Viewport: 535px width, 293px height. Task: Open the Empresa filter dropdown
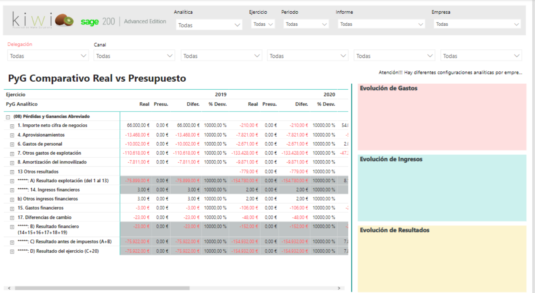point(477,24)
